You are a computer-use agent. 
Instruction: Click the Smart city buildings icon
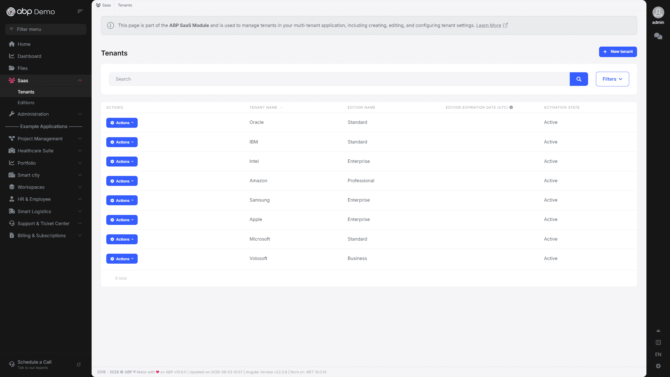click(x=12, y=175)
